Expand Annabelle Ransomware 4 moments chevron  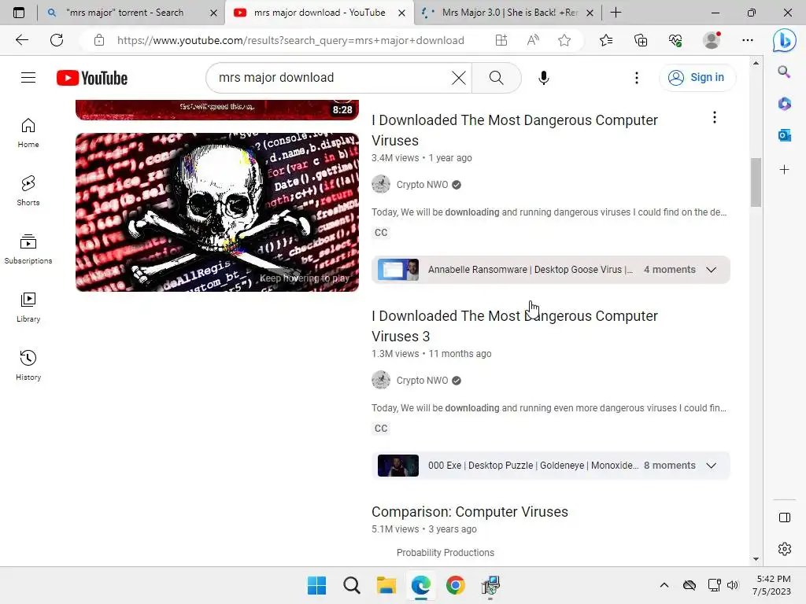(711, 270)
